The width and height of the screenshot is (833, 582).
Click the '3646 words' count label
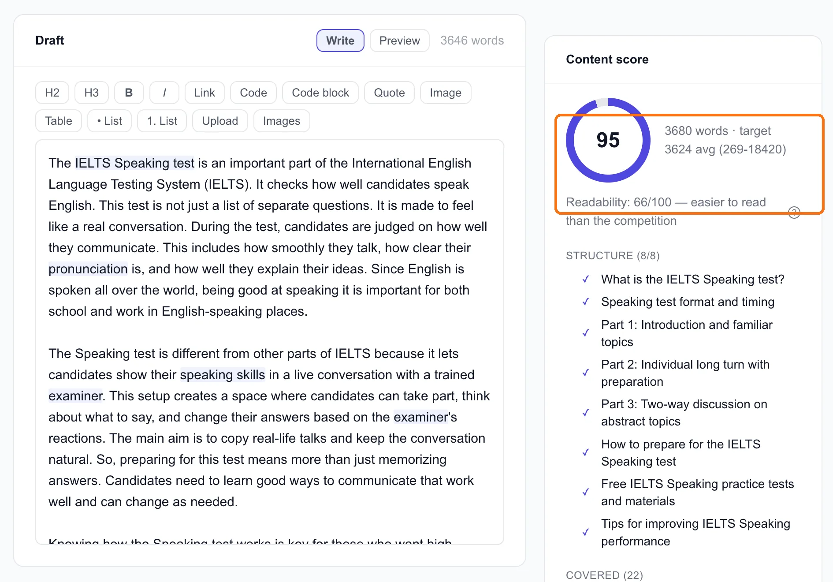472,41
